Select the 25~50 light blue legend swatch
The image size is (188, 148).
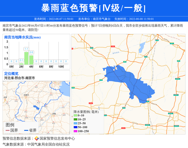point(75,123)
